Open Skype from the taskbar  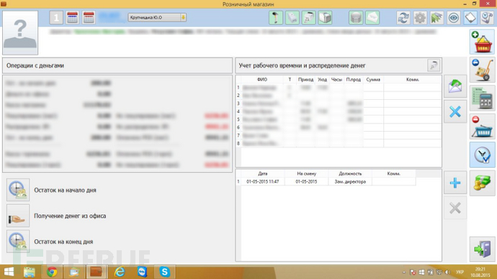coord(164,272)
